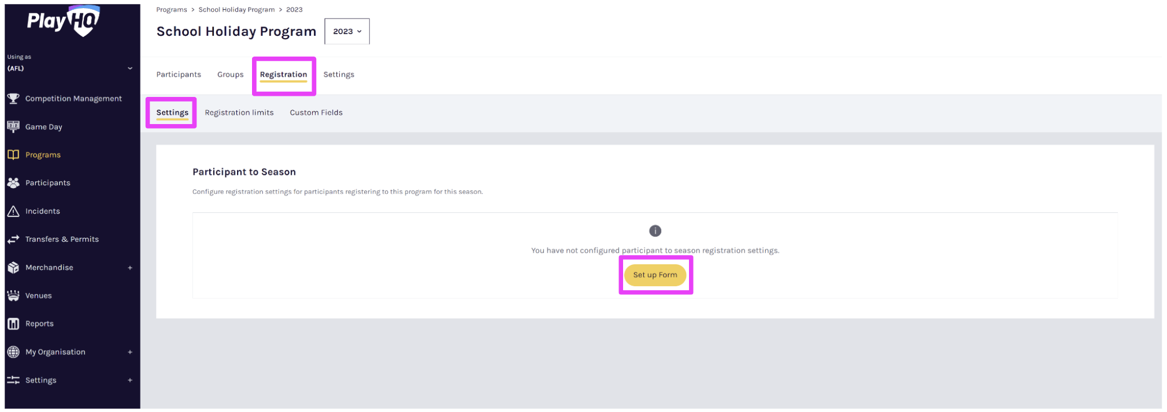Image resolution: width=1167 pixels, height=412 pixels.
Task: Click the Game Day scoreboard icon
Action: [x=13, y=126]
